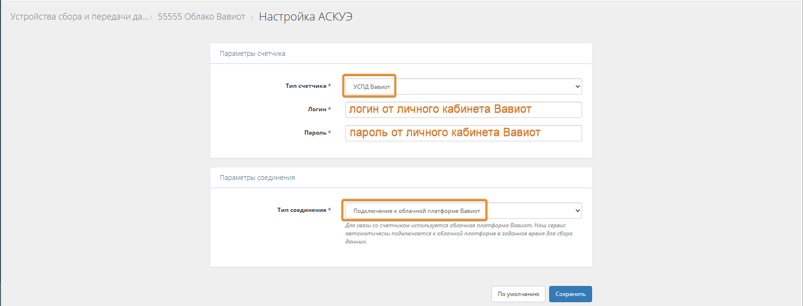Viewport: 803px width, 306px height.
Task: Click the arrow of the 'Тип счетчика' select
Action: (577, 86)
